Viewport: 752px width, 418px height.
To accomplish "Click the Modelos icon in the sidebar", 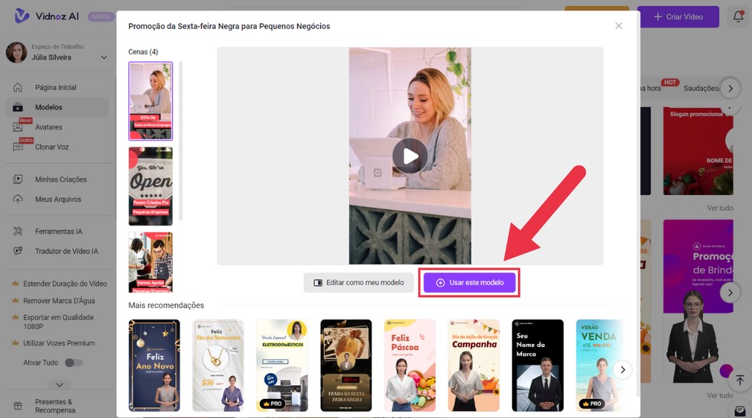I will [18, 108].
